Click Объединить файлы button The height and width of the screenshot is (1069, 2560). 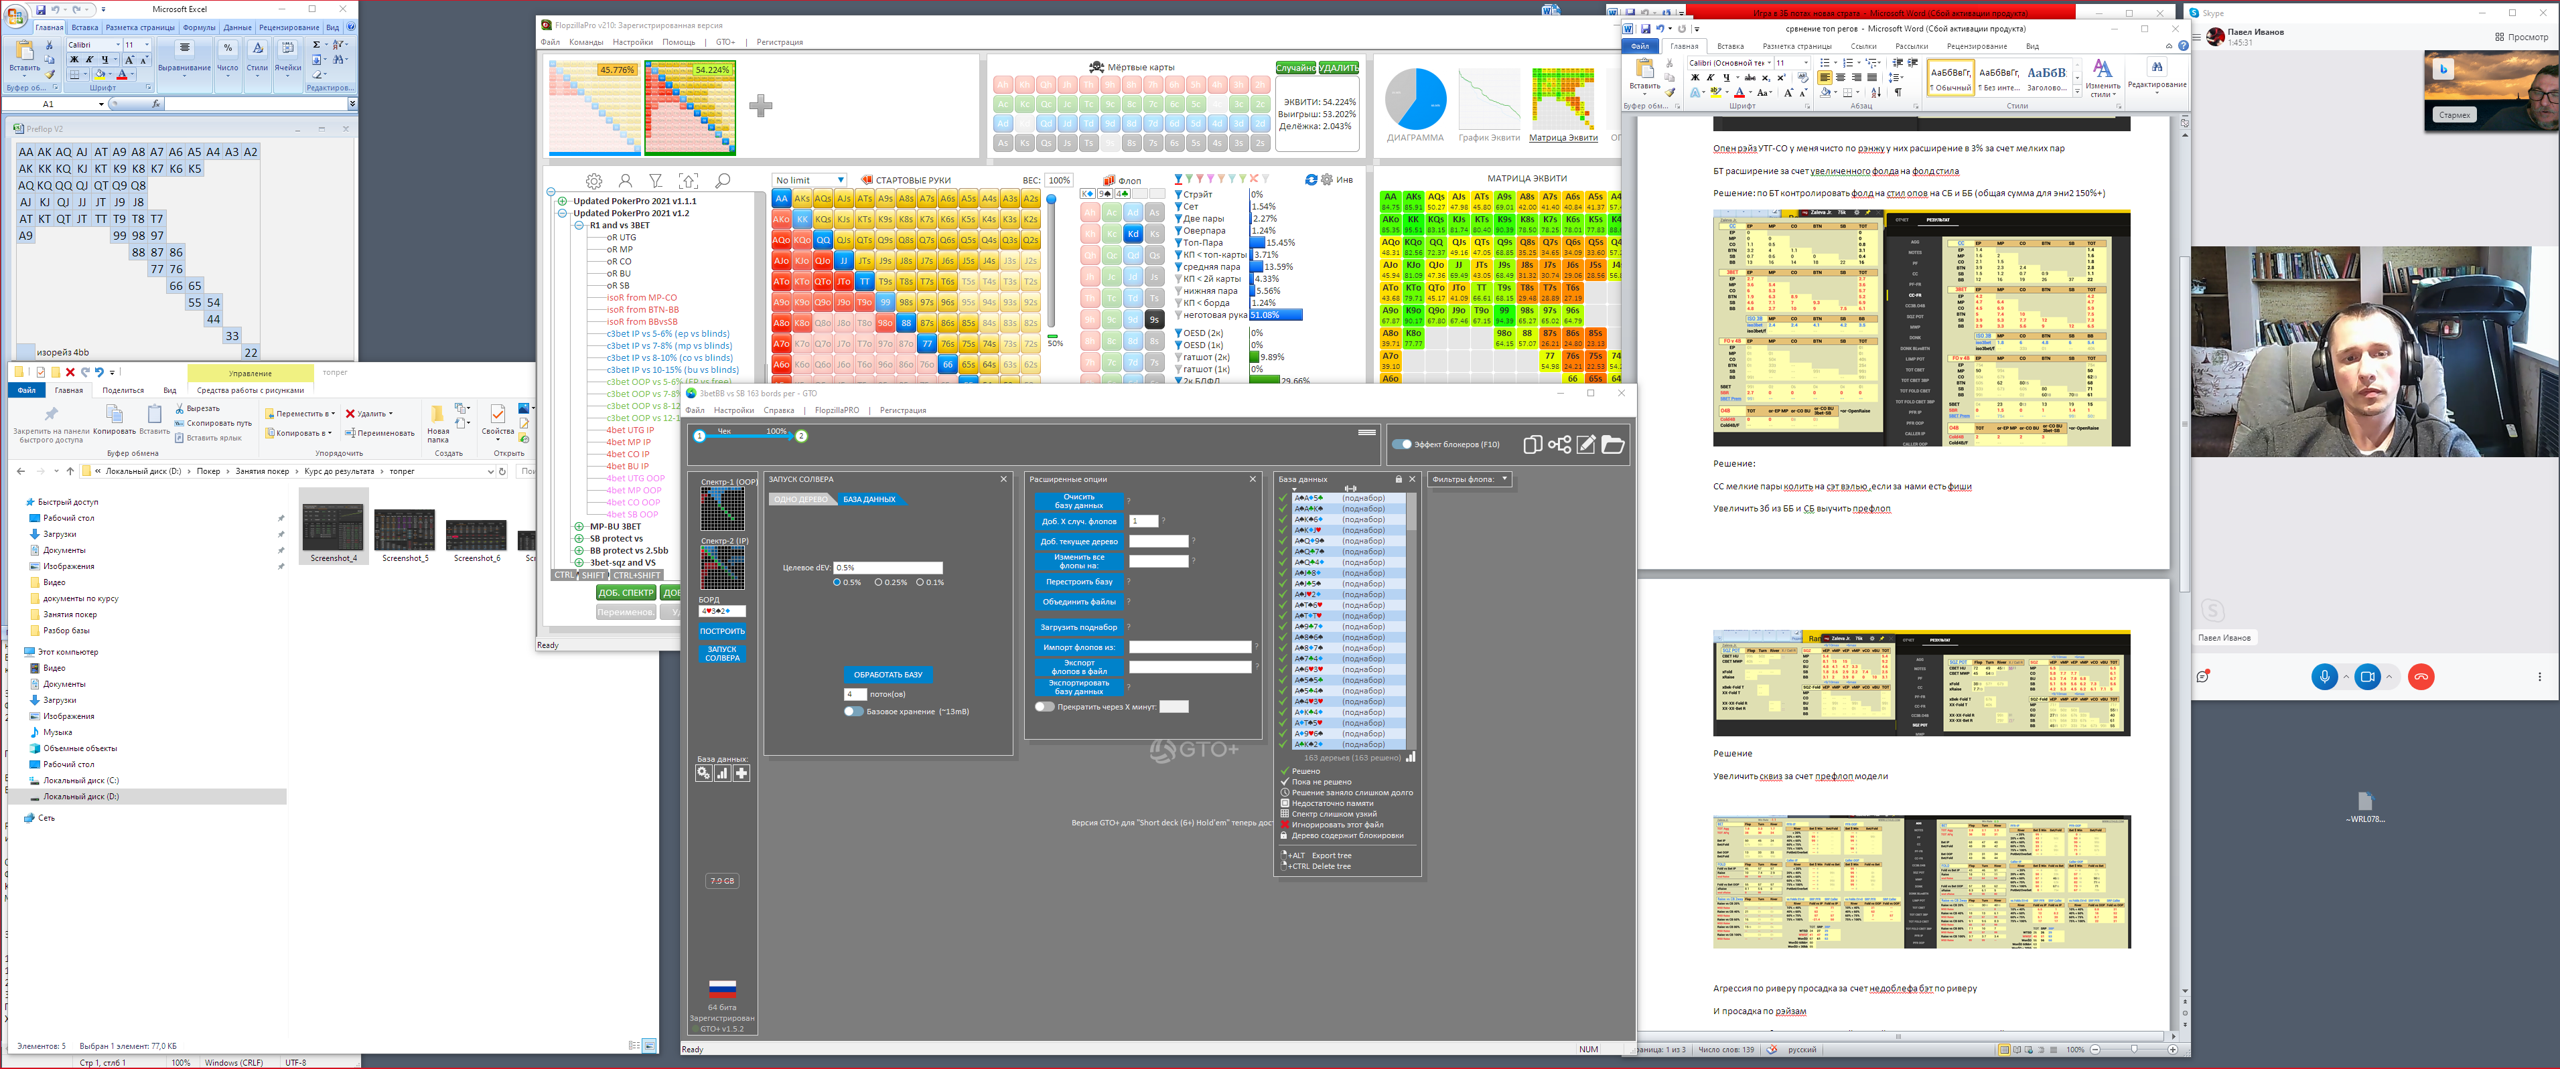(x=1078, y=601)
